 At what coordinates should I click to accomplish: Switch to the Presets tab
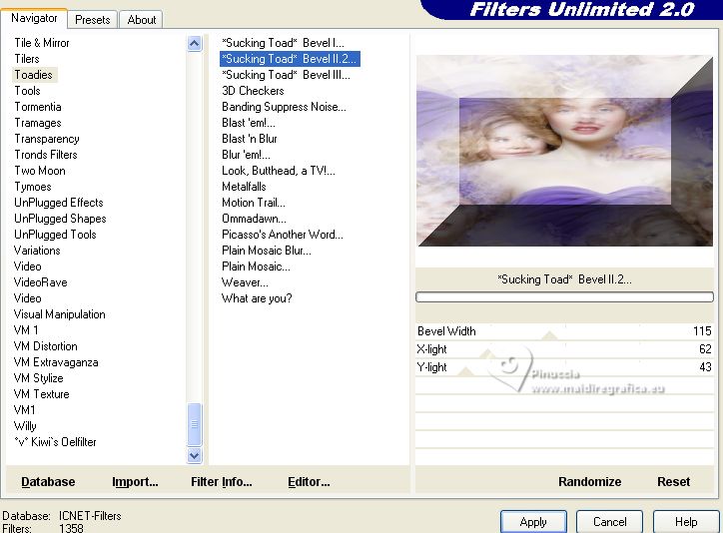tap(92, 20)
